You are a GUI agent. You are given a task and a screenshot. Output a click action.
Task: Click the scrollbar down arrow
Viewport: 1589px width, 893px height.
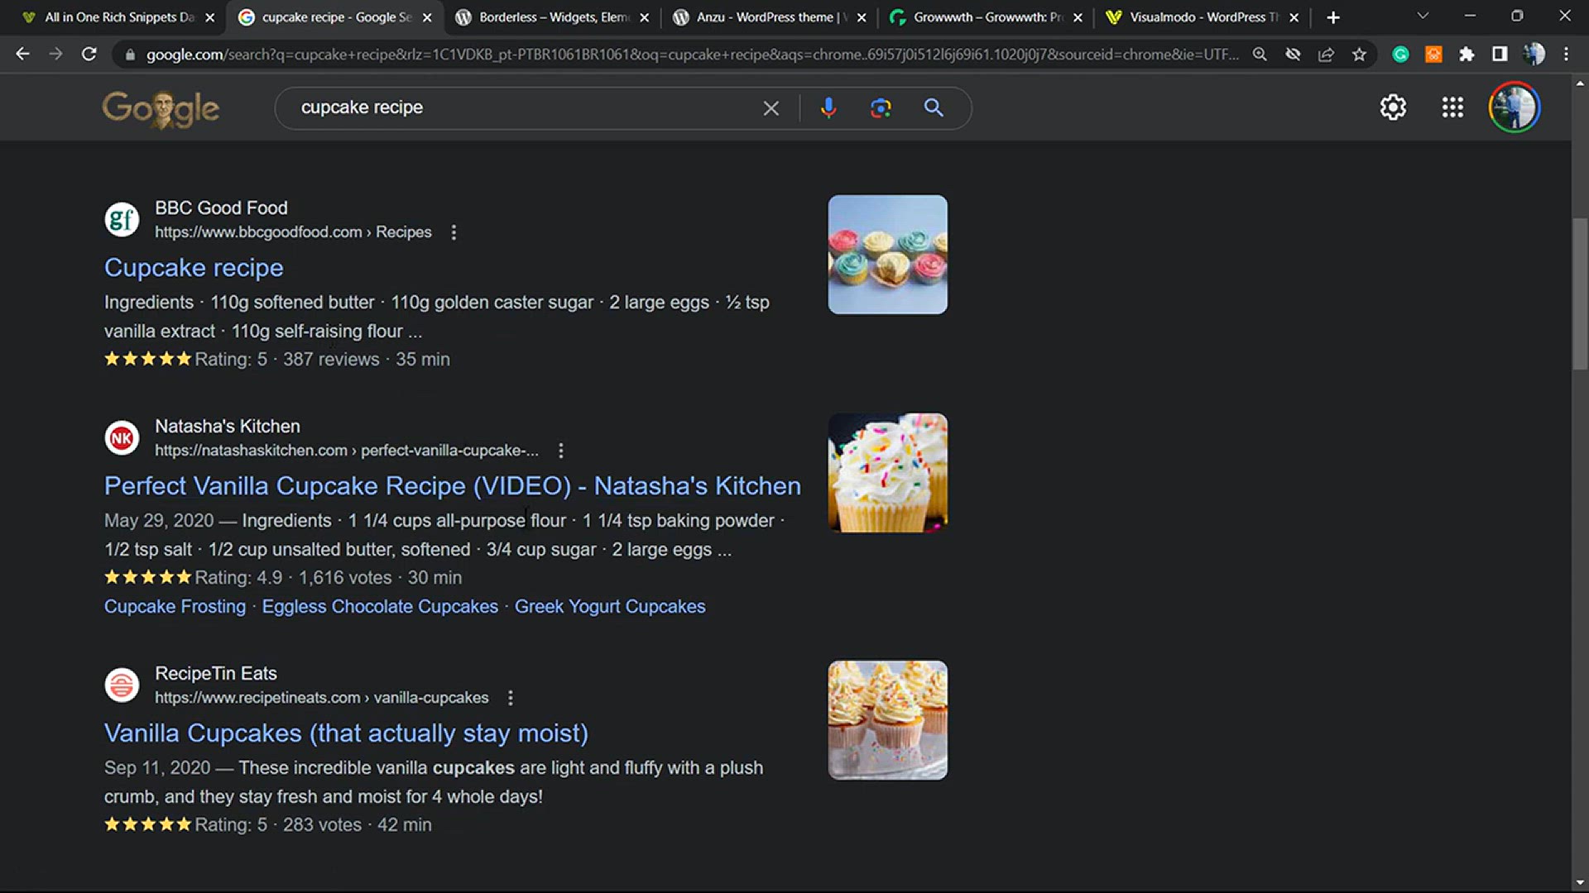click(1580, 883)
